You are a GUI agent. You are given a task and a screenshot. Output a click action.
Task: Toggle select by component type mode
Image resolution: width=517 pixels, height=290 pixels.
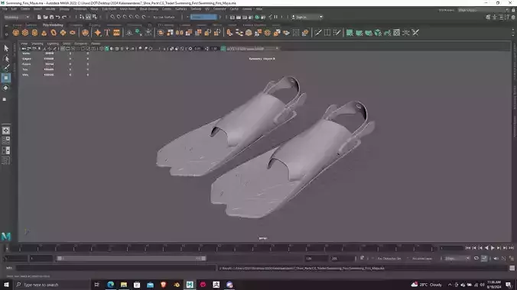(95, 17)
